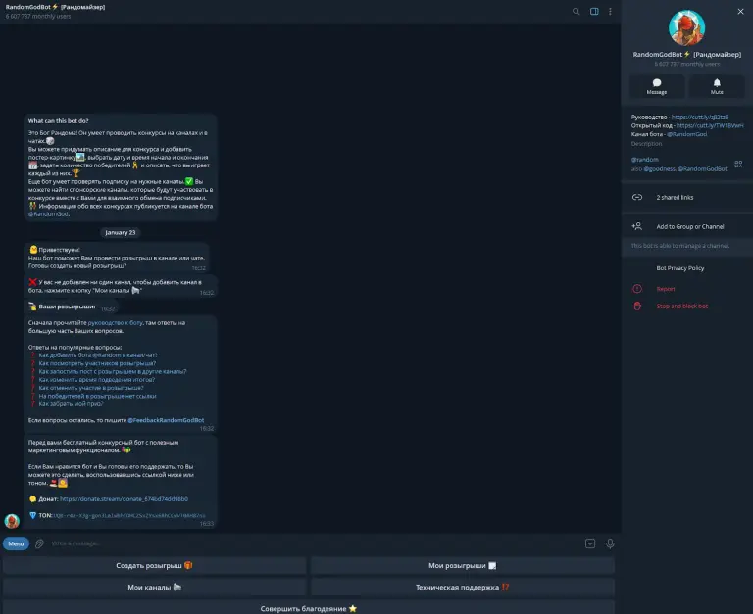The width and height of the screenshot is (753, 614).
Task: Close the bot info panel
Action: click(x=740, y=11)
